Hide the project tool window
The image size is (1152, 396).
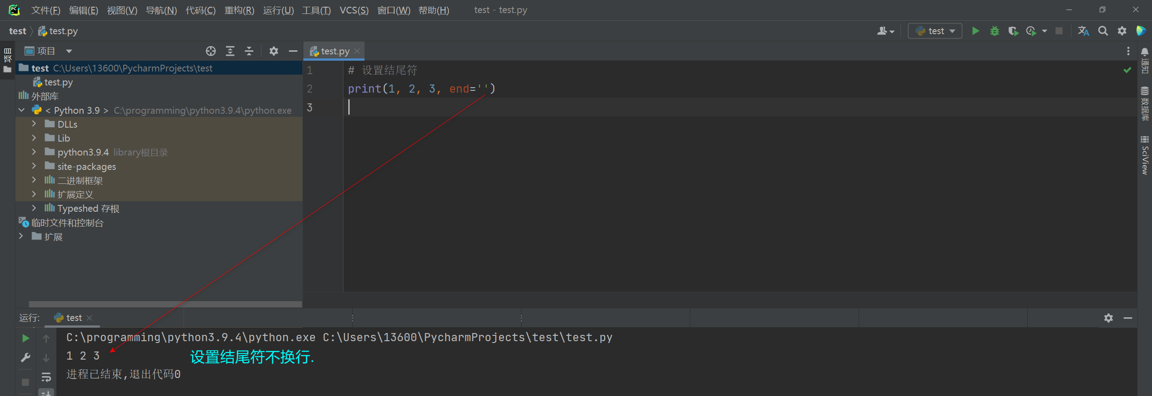[x=293, y=51]
